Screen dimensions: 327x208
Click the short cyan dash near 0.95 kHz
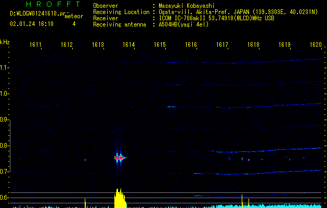click(172, 107)
